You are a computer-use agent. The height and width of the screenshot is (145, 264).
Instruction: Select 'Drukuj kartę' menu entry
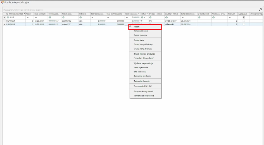(x=139, y=40)
